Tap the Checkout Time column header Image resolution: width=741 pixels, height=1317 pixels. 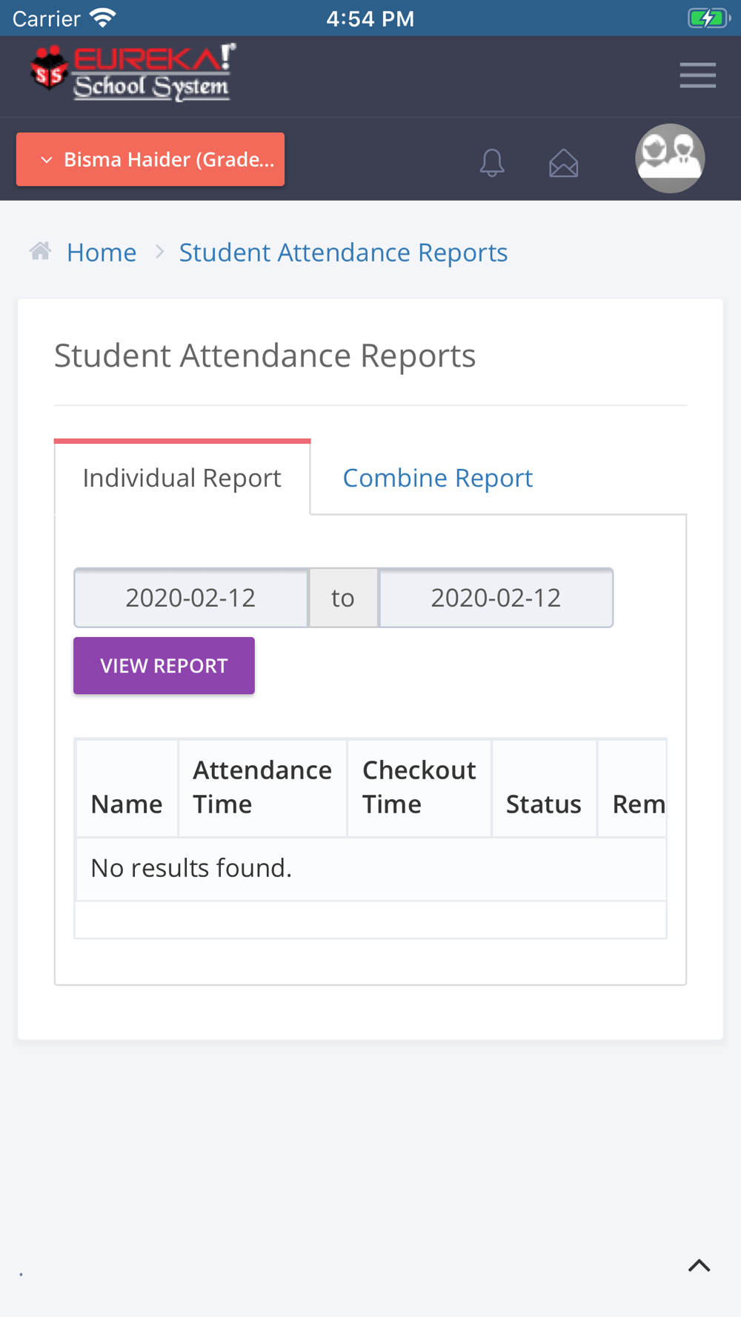click(419, 787)
